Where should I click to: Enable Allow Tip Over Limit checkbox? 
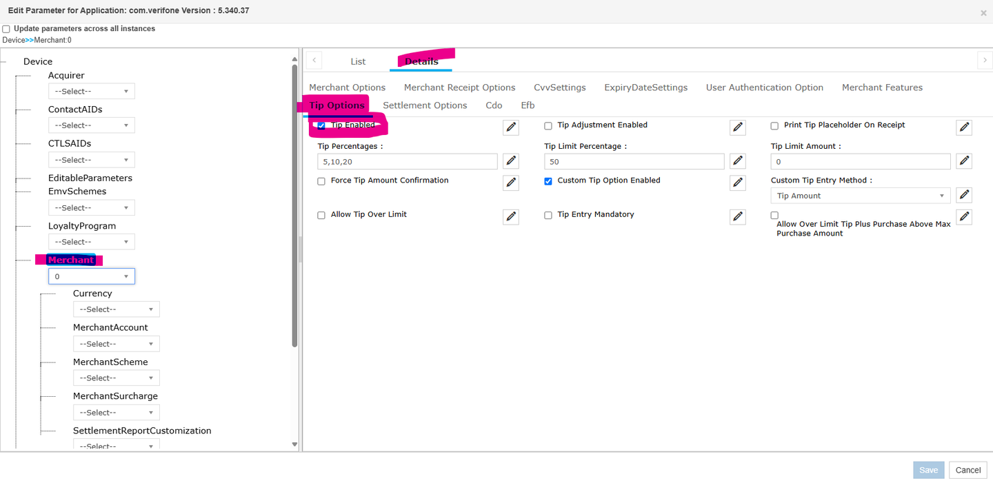pyautogui.click(x=321, y=215)
